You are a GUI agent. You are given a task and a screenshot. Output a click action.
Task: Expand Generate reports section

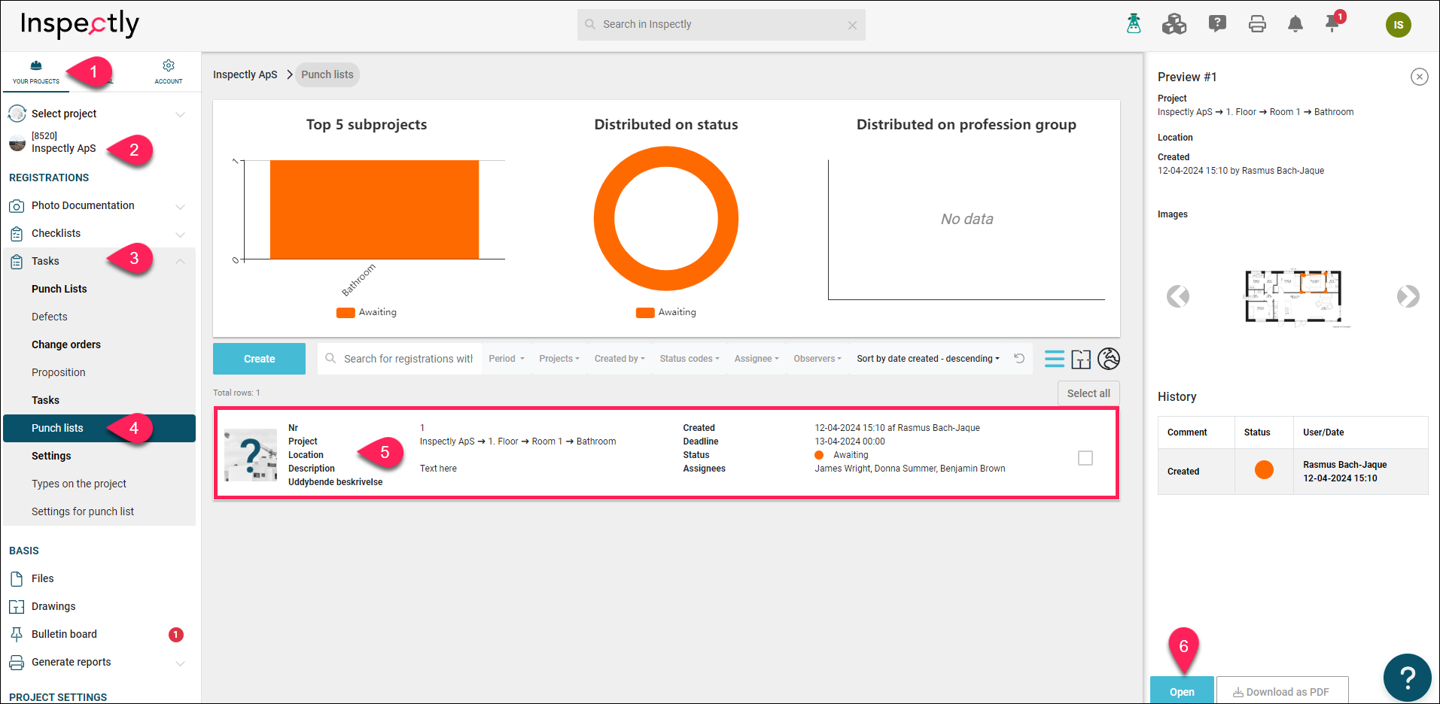(x=180, y=663)
